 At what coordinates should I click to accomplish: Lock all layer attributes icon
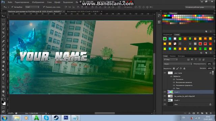point(184,68)
